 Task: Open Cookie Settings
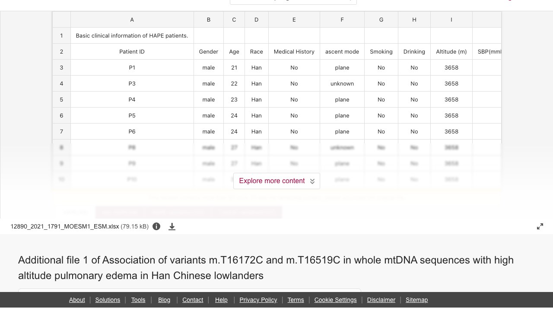pyautogui.click(x=336, y=300)
